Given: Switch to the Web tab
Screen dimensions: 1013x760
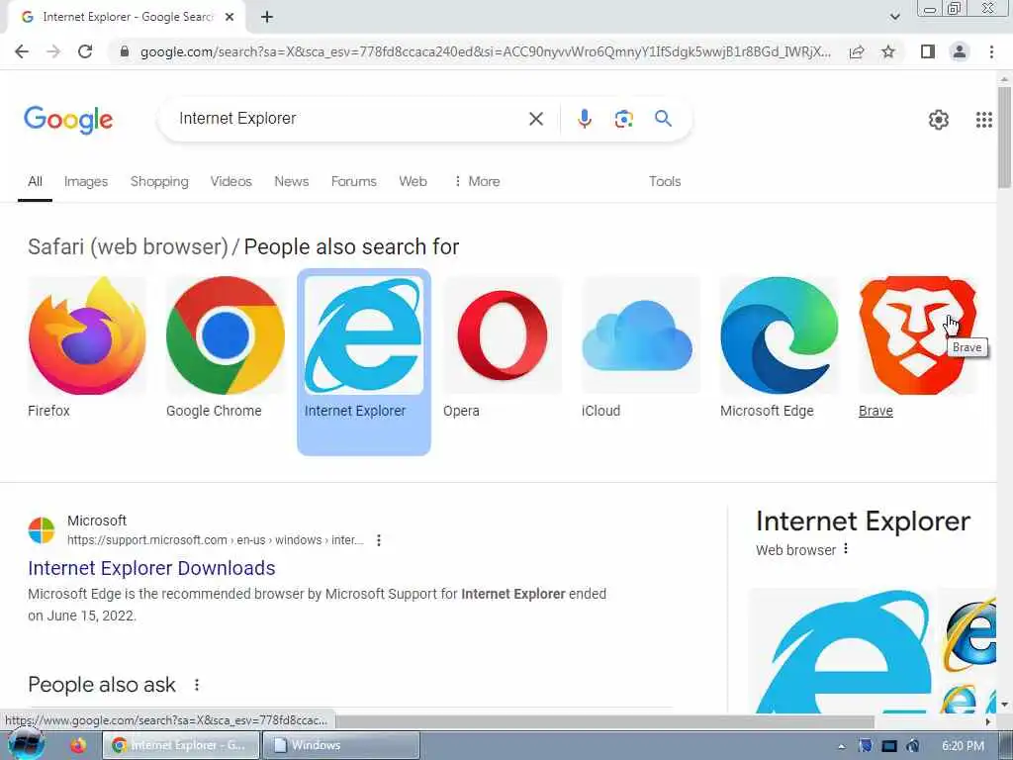Looking at the screenshot, I should [413, 182].
